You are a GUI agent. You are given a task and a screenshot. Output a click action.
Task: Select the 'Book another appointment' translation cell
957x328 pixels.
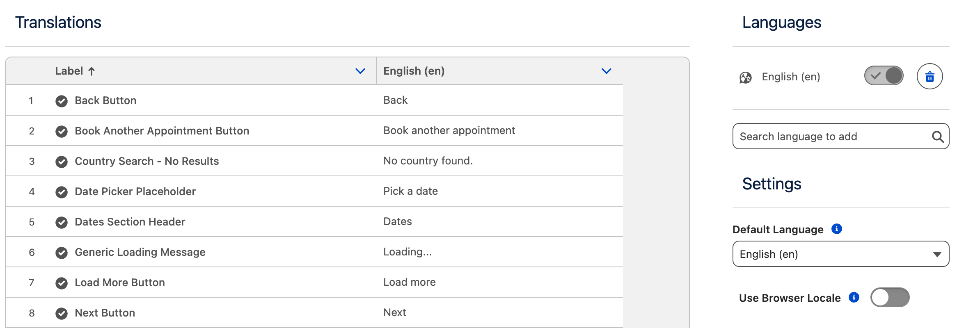pos(499,131)
